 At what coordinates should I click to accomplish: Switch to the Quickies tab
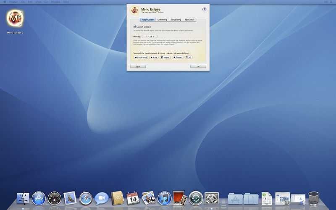tap(189, 19)
